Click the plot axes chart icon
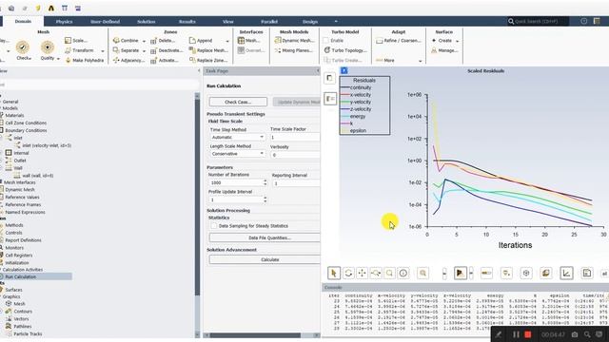The image size is (609, 342). pos(566,274)
